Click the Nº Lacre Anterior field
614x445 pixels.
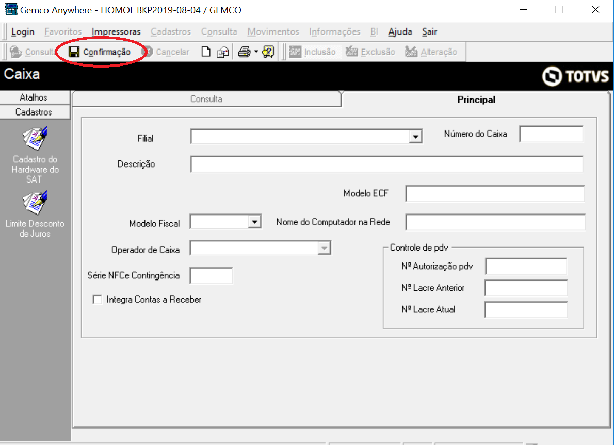click(x=526, y=288)
